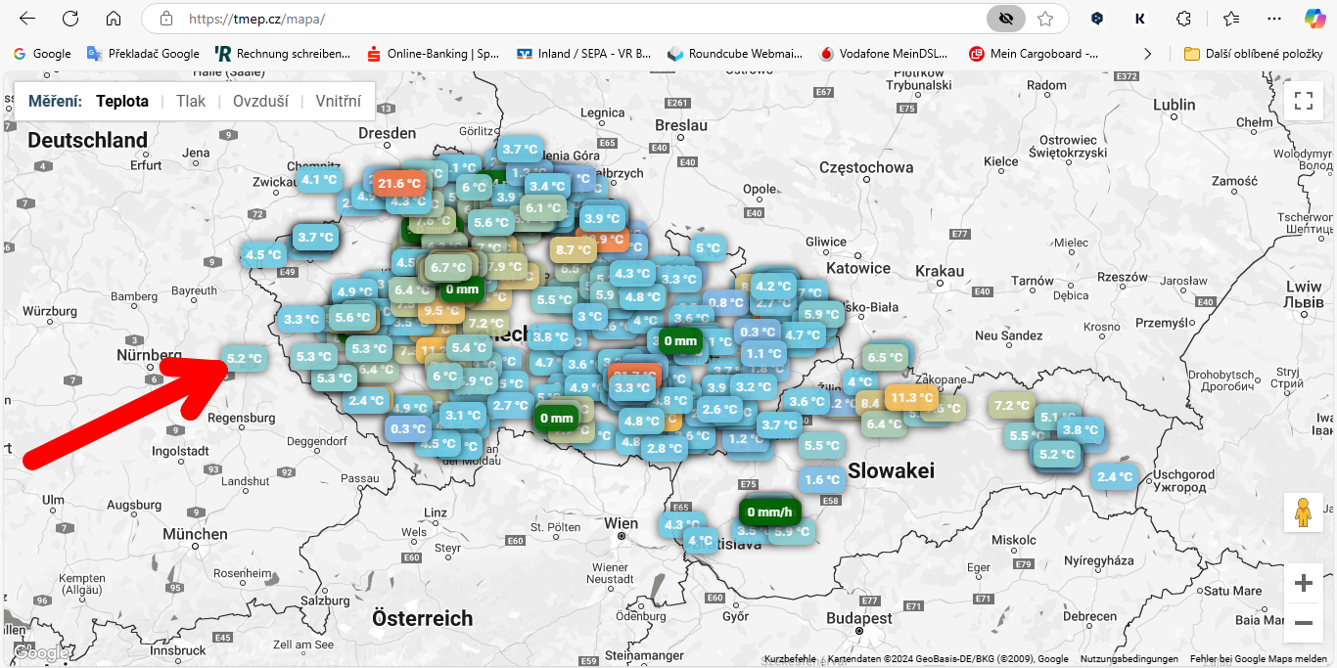Click the 11.3 °C yellow marker
The height and width of the screenshot is (668, 1337).
click(x=911, y=397)
